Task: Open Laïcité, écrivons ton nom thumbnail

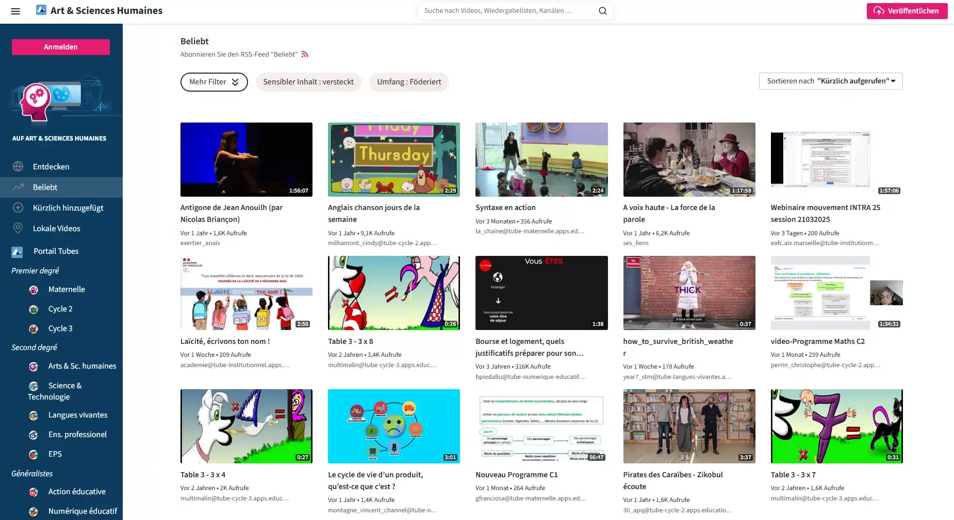Action: tap(246, 293)
